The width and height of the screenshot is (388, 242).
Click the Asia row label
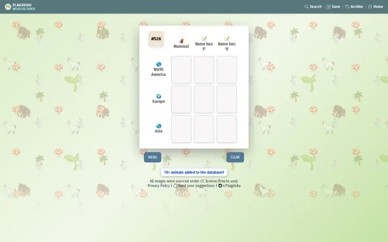pos(158,131)
